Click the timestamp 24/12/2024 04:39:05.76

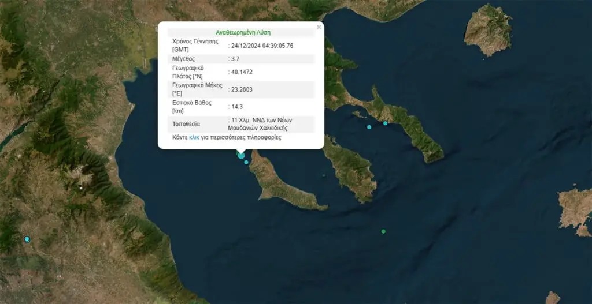pos(261,45)
